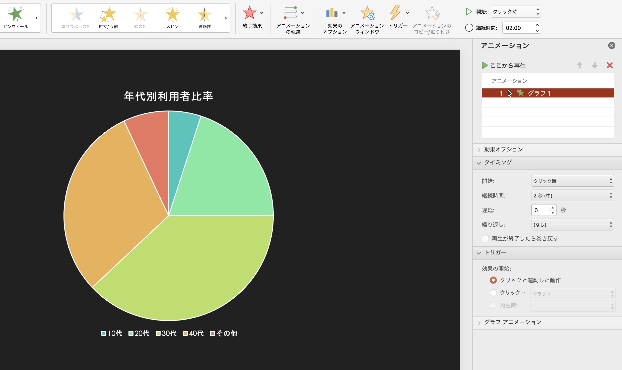Delete animation with the red X icon
Screen dimensions: 622x370
point(610,65)
